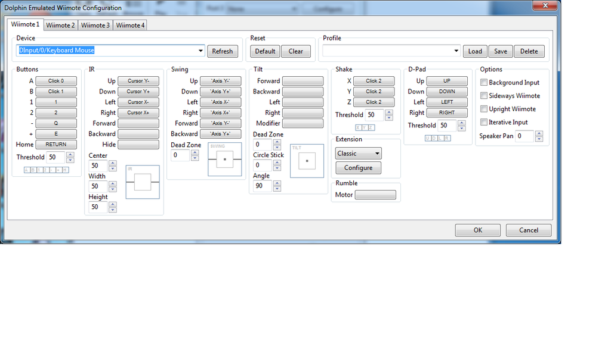Switch to the Wiimote 4 tab
611x343 pixels.
click(130, 25)
